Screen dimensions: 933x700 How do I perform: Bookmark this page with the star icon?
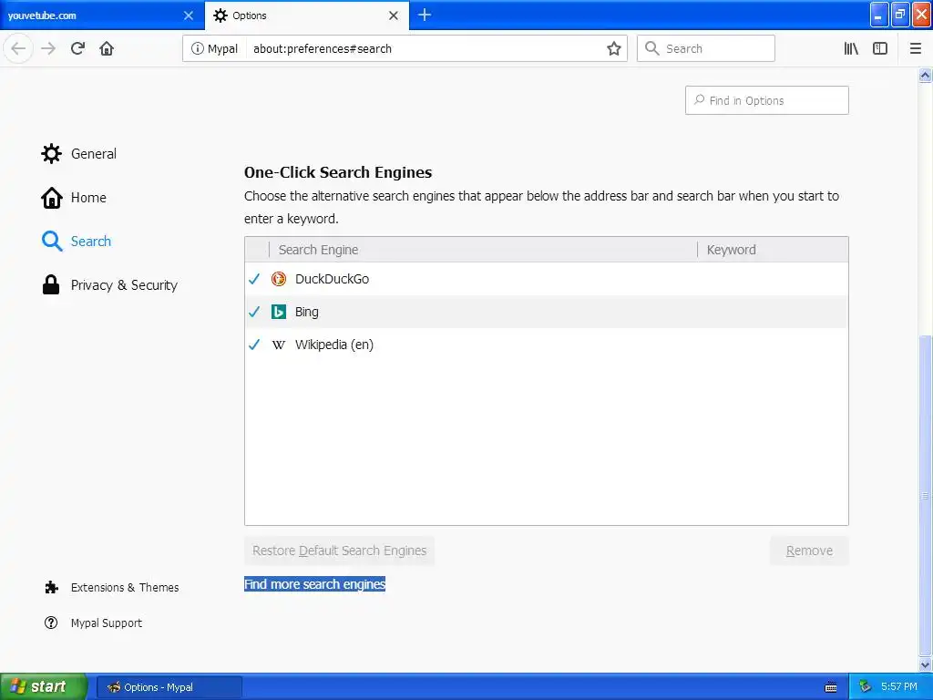[x=613, y=49]
